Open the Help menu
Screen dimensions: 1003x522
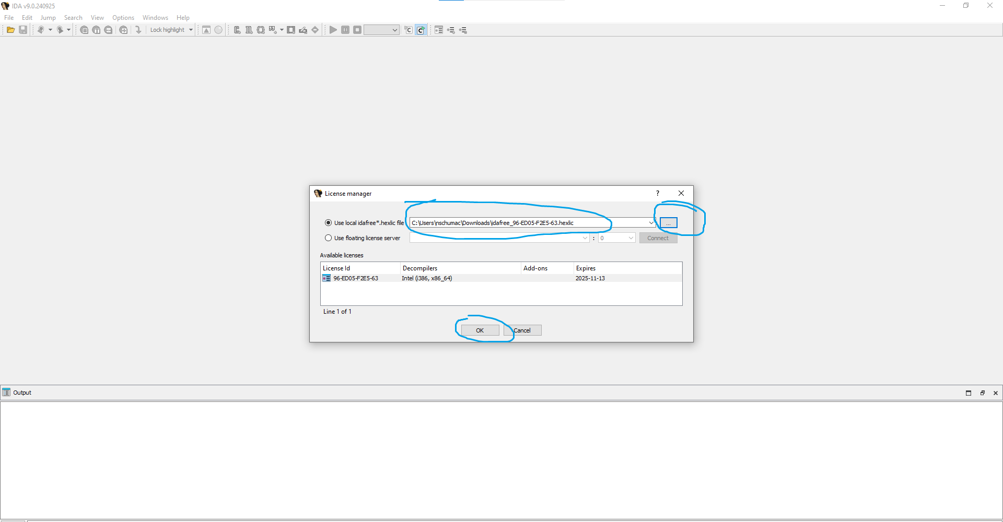pyautogui.click(x=183, y=17)
